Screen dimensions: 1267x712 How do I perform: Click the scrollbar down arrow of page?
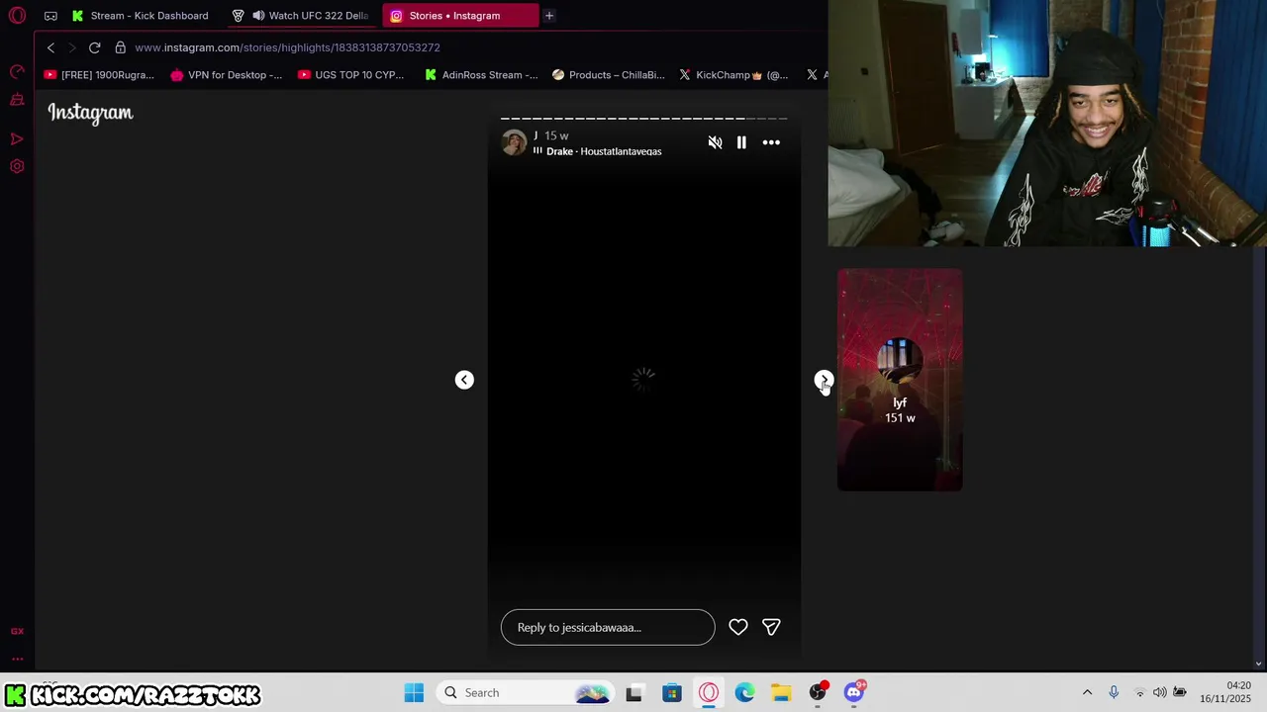pyautogui.click(x=1258, y=664)
